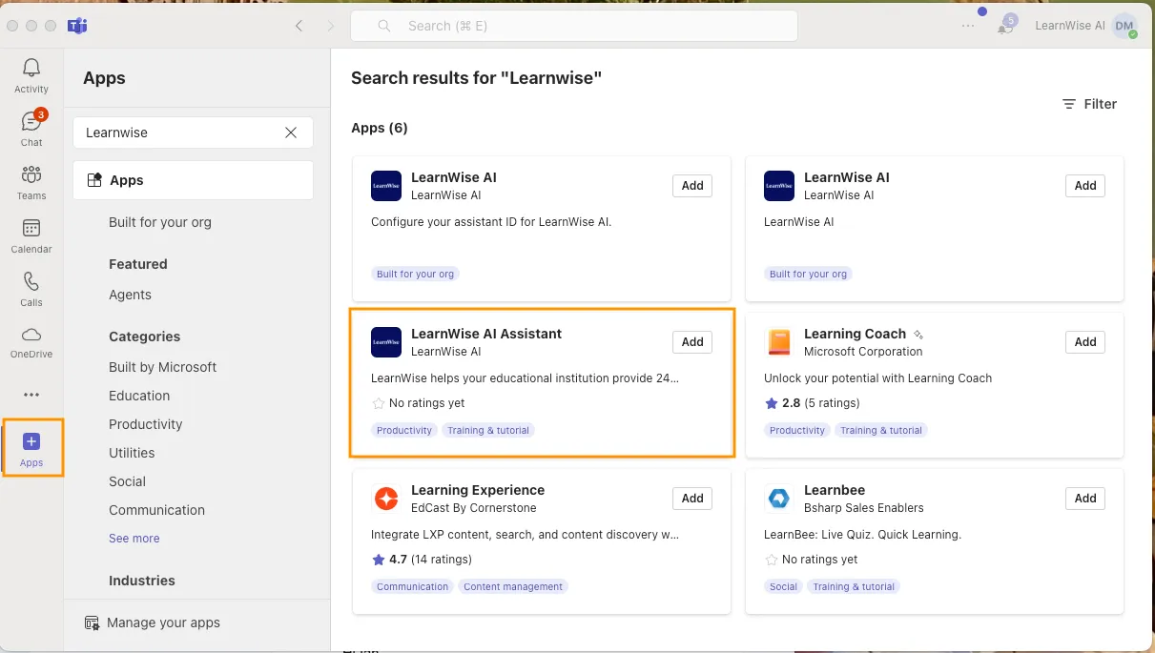The image size is (1155, 653).
Task: Click the LearnWise AI account name
Action: click(x=1070, y=26)
